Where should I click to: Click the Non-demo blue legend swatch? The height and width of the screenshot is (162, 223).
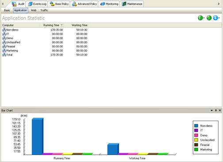(x=196, y=126)
